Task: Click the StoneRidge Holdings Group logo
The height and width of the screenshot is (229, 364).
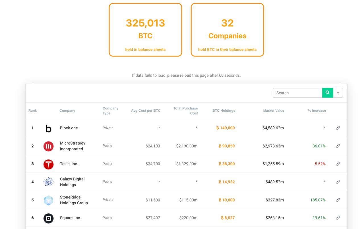Action: click(48, 200)
